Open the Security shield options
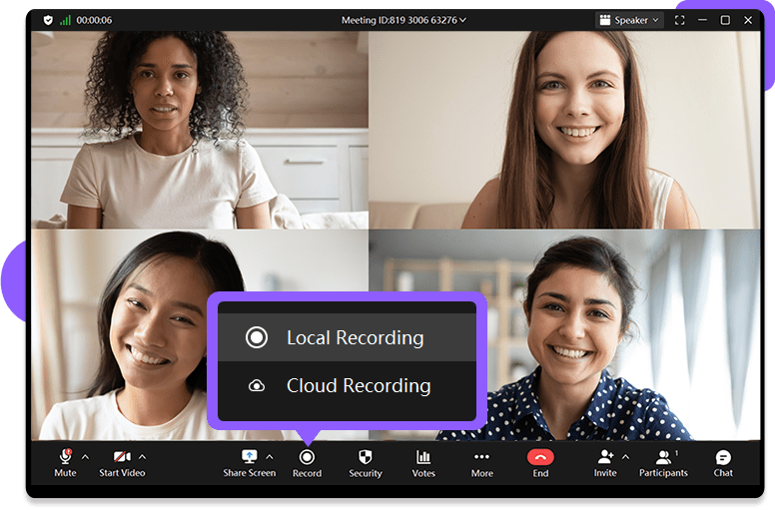Viewport: 775px width, 510px height. 366,463
